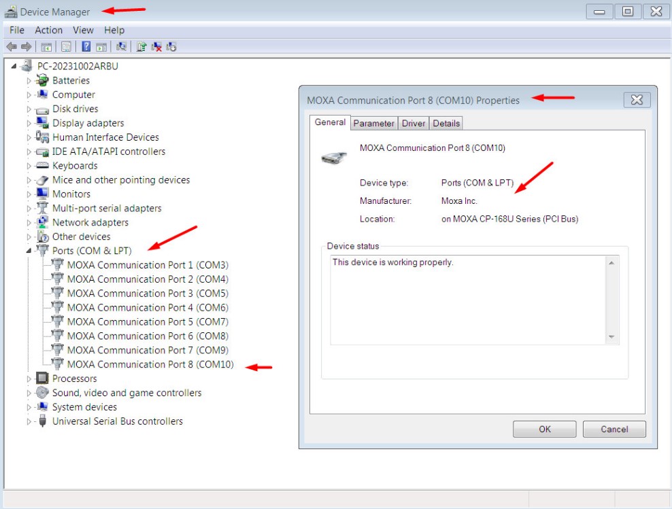Collapse the PC-20231002ARBU root node

[14, 66]
